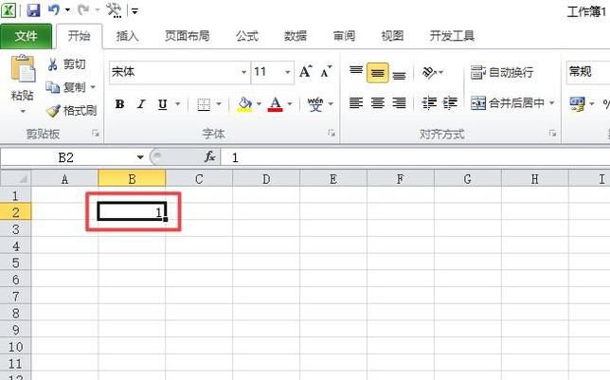This screenshot has height=380, width=610.
Task: Open the 宋体 font name dropdown
Action: click(243, 72)
